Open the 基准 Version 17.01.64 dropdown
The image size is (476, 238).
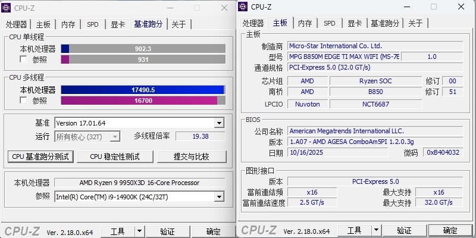tap(219, 123)
